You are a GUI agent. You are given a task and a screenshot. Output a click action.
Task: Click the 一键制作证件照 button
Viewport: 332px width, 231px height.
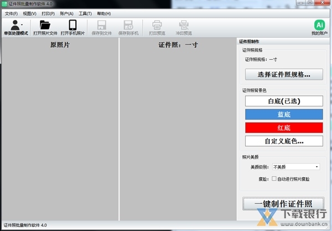tap(283, 204)
